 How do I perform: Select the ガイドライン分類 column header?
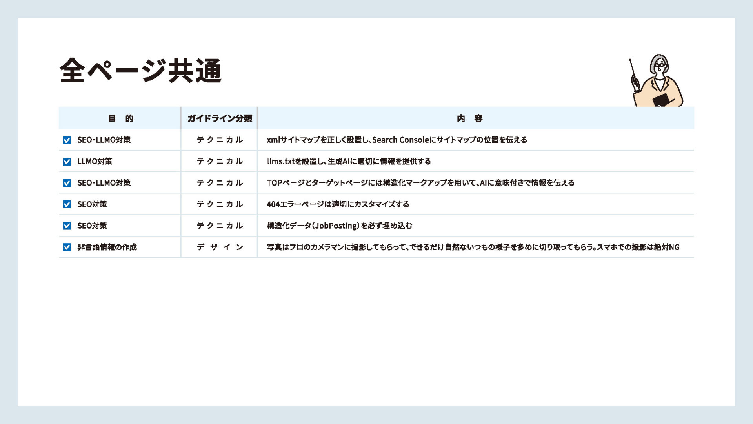tap(219, 118)
